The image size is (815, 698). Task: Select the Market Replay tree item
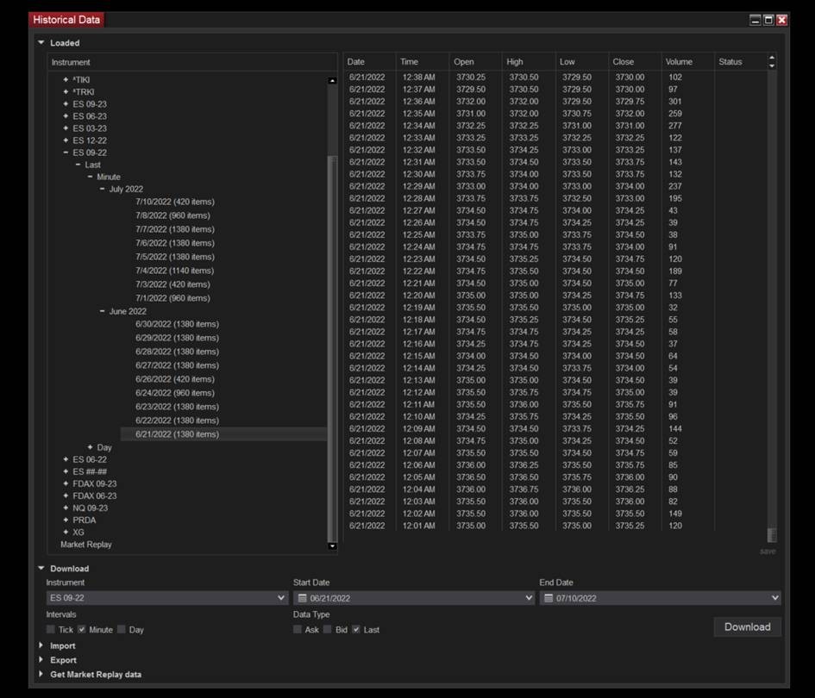pos(86,545)
